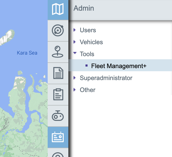Click the Vehicles label in Admin tree

pyautogui.click(x=91, y=42)
